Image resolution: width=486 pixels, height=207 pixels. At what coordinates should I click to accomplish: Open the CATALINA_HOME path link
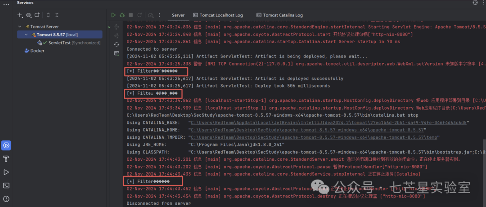tap(307, 130)
